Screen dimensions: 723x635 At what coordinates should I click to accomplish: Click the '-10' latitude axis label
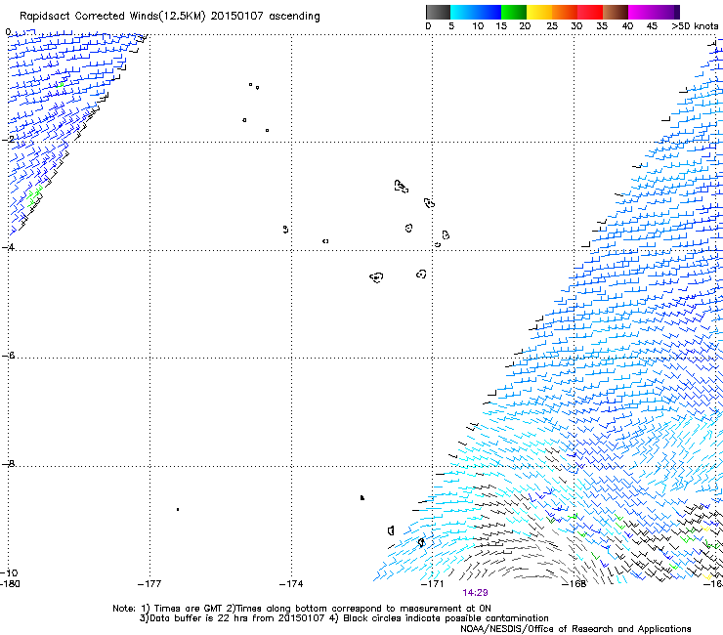coord(9,572)
